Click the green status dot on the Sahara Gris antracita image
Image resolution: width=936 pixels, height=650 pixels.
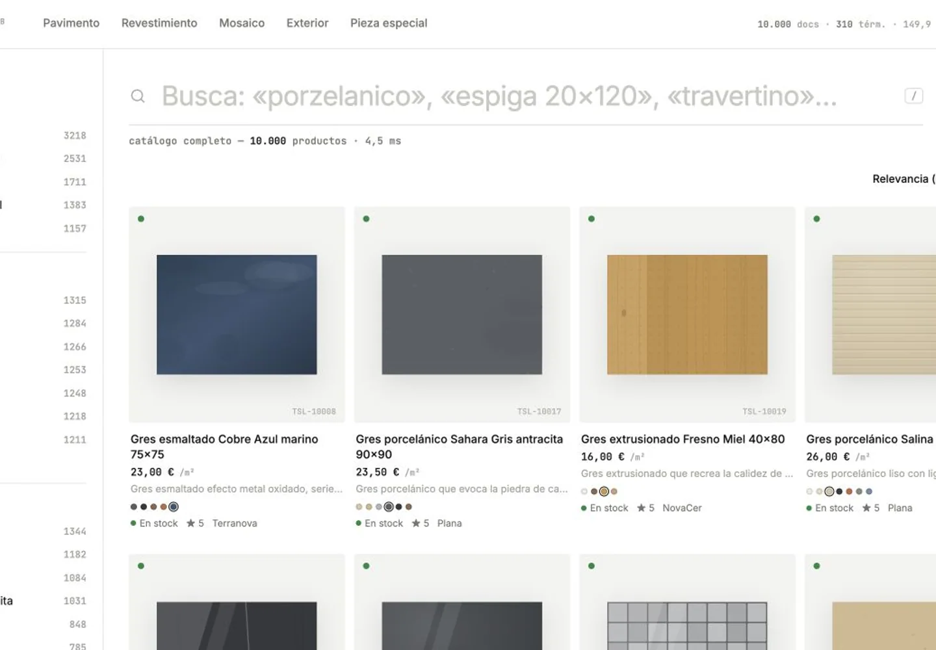367,219
